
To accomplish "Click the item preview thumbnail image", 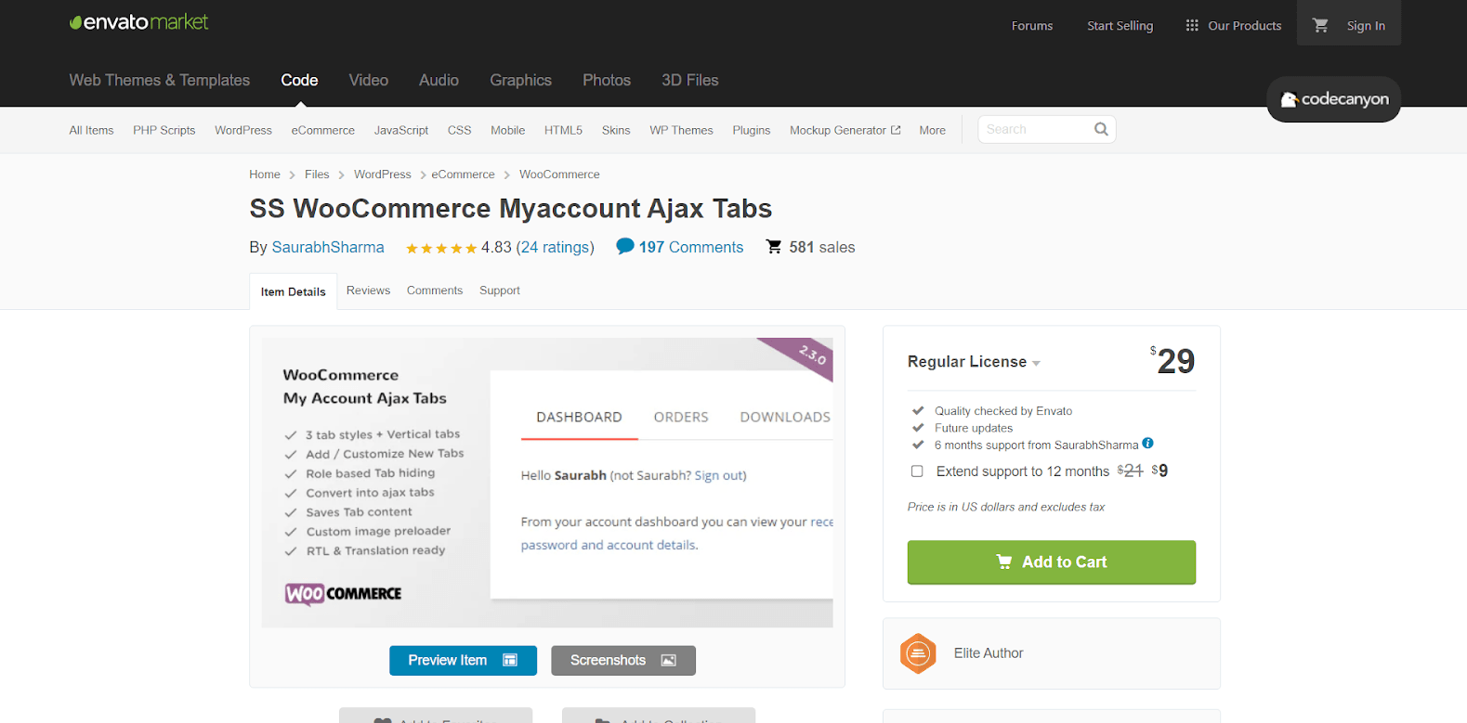I will click(547, 483).
